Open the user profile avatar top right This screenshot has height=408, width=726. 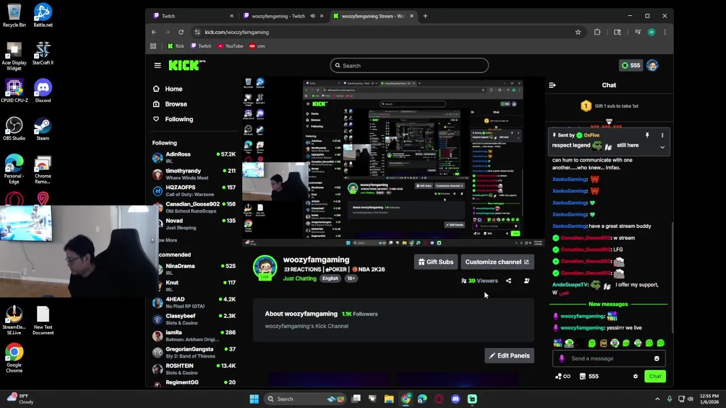click(652, 65)
